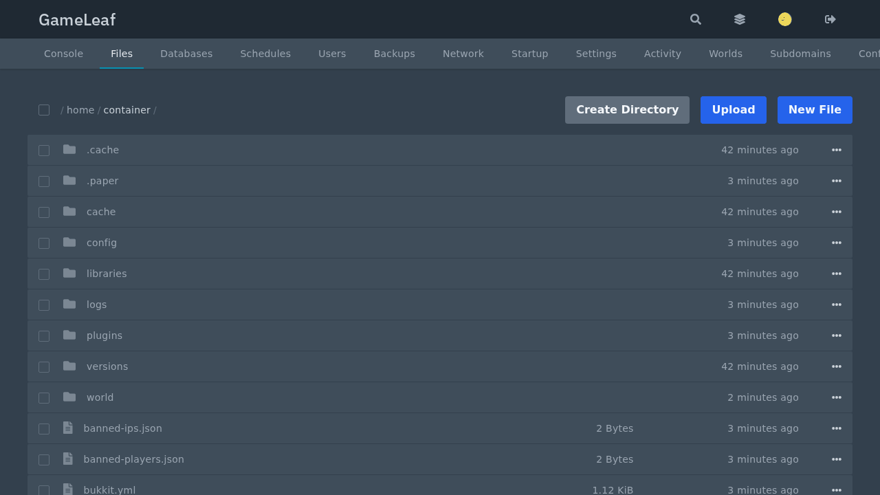This screenshot has width=880, height=495.
Task: Open the yellow account avatar
Action: tap(785, 19)
